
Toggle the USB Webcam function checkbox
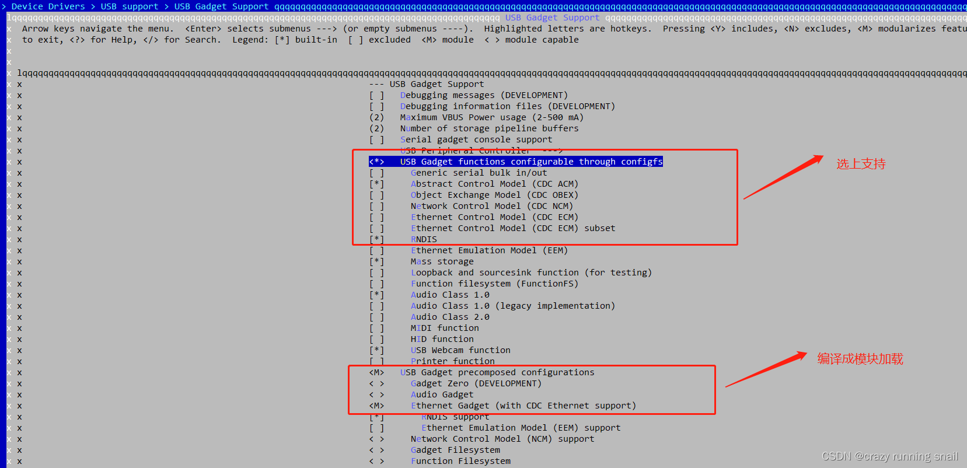[x=377, y=350]
